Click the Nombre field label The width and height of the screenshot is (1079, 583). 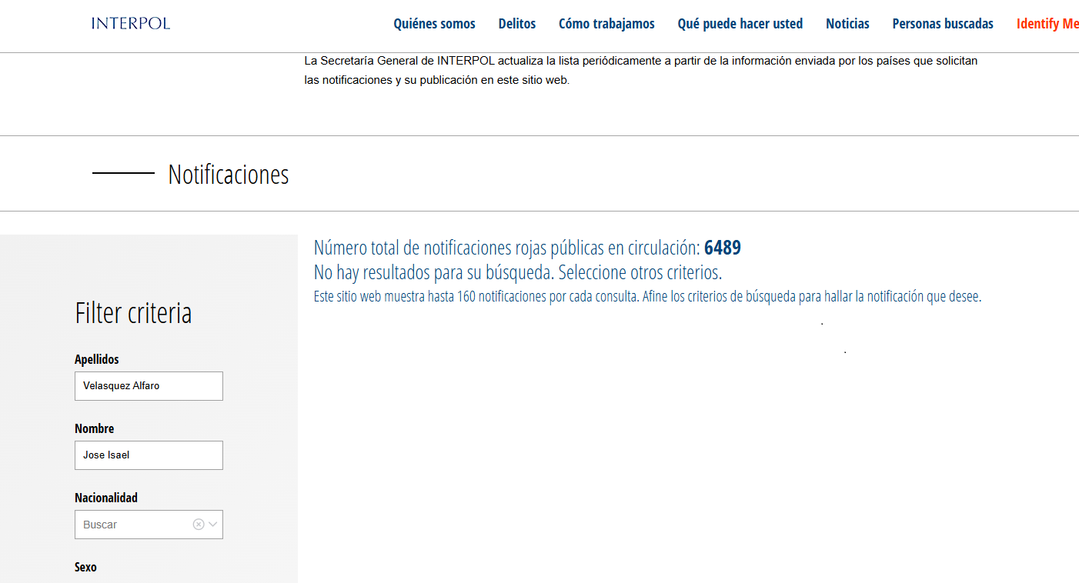coord(94,428)
